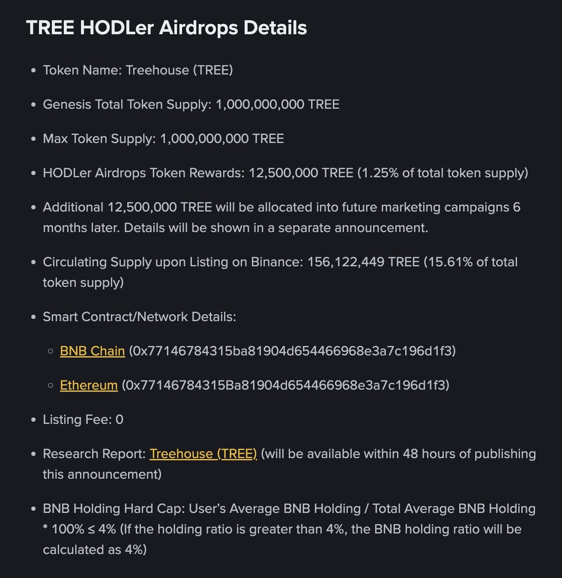Click the Ethereum contract address text
The height and width of the screenshot is (578, 562).
285,385
